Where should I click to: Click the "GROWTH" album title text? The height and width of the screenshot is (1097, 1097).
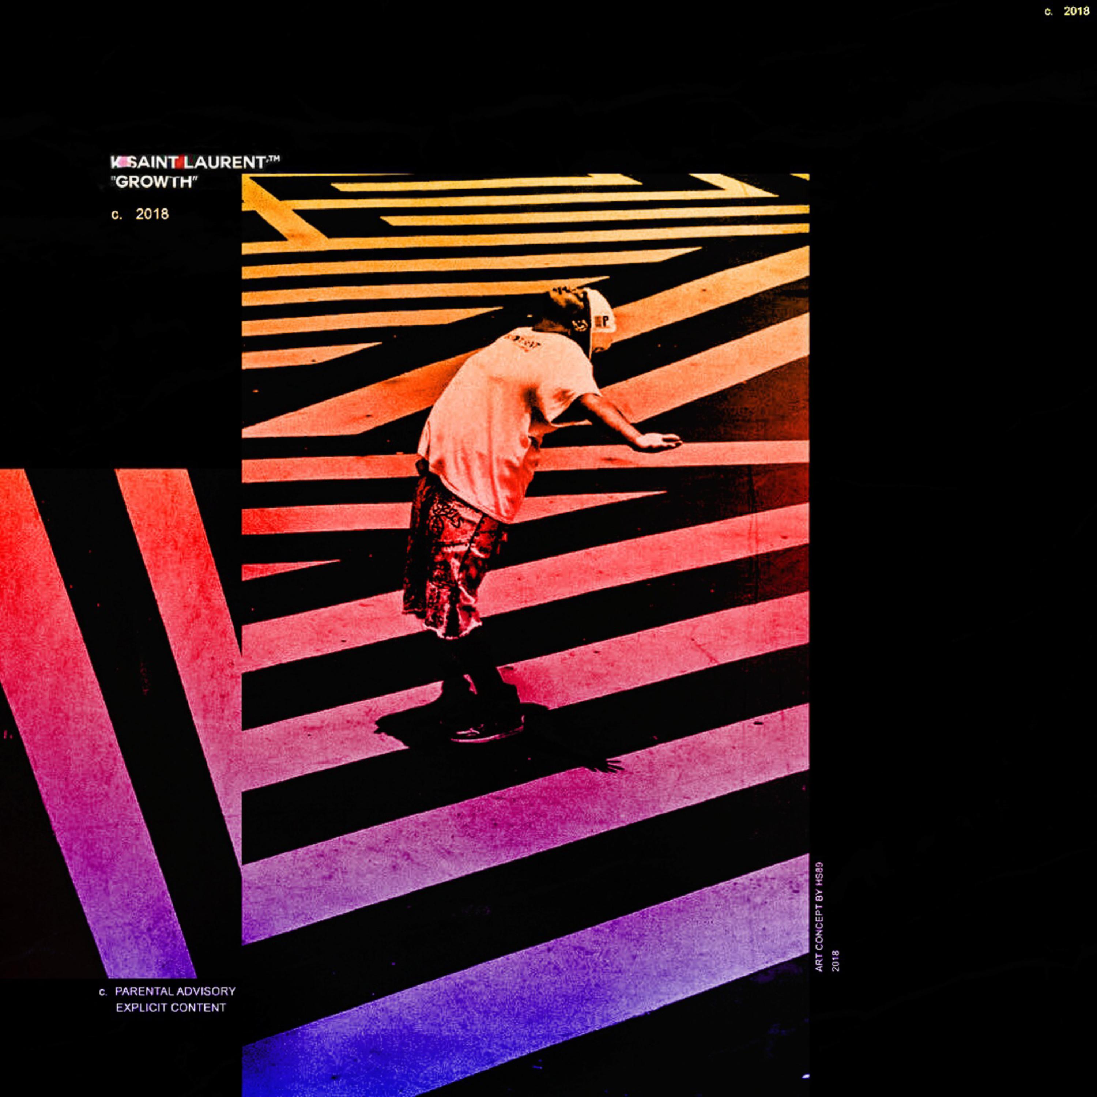point(154,182)
